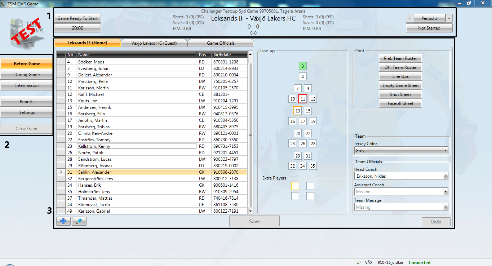Print the Faceoff Sheet

[x=400, y=103]
